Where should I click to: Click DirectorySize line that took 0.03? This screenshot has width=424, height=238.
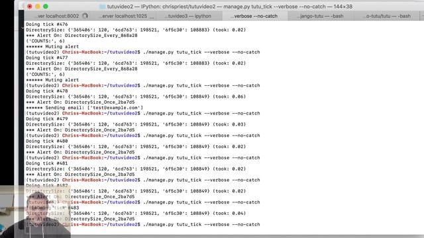[136, 124]
